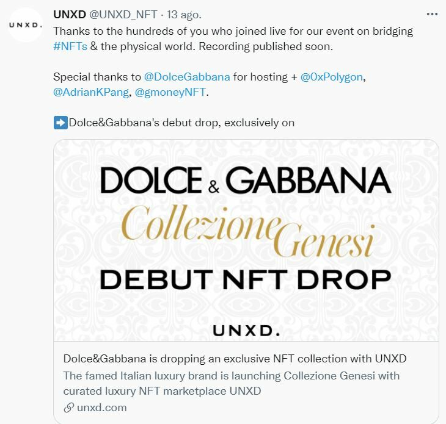Click the bold UNXD display name
Image resolution: width=446 pixels, height=424 pixels.
[69, 15]
